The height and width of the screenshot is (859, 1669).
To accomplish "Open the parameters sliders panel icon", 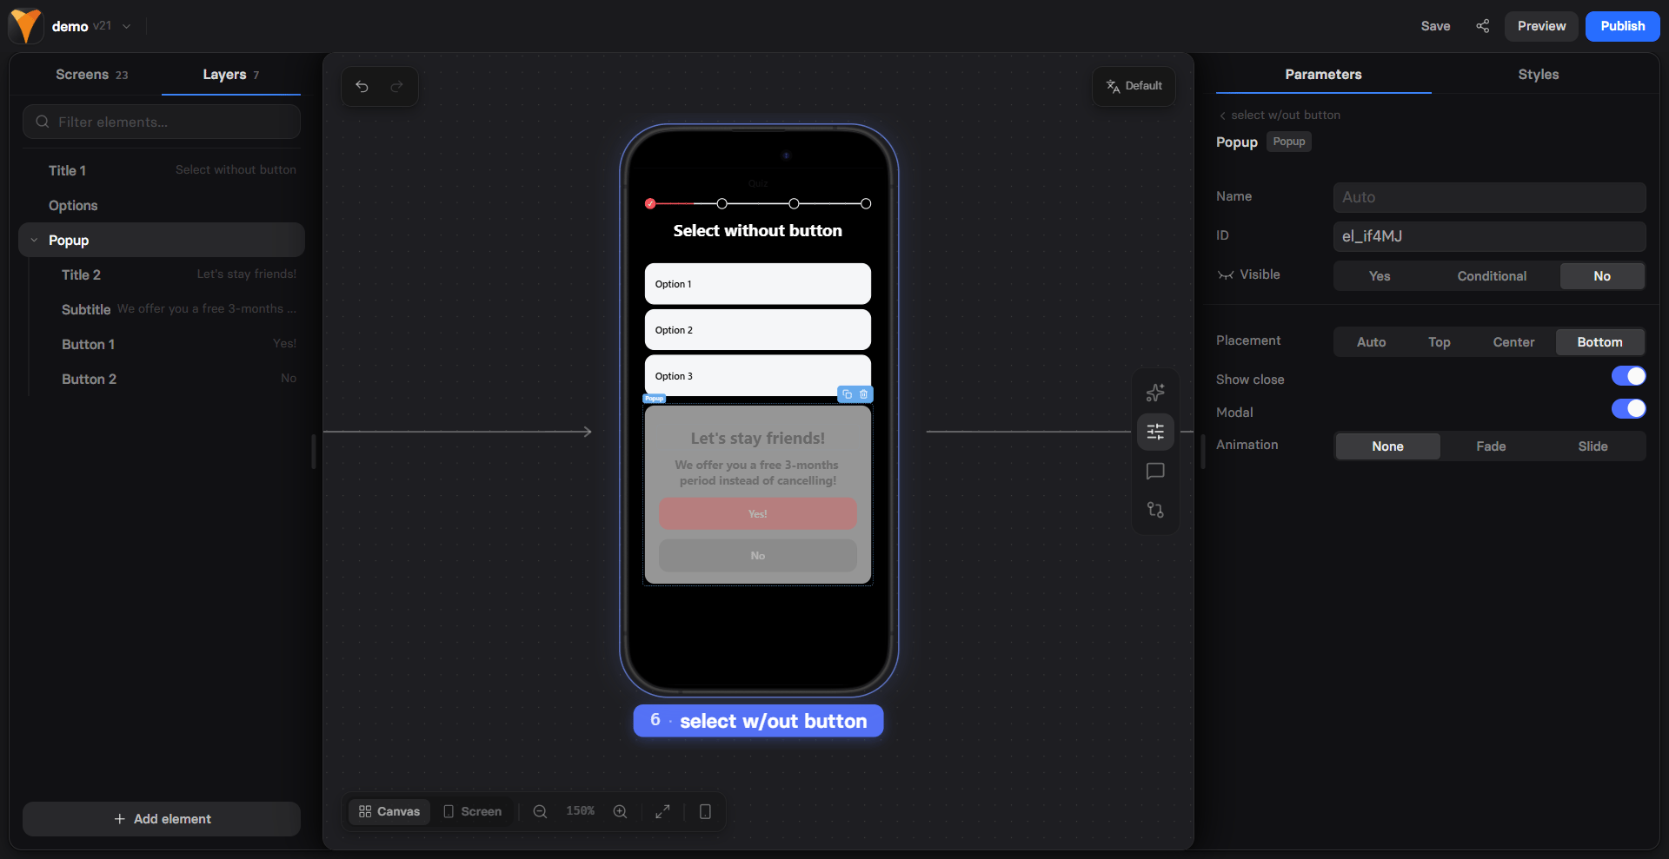I will (x=1155, y=432).
